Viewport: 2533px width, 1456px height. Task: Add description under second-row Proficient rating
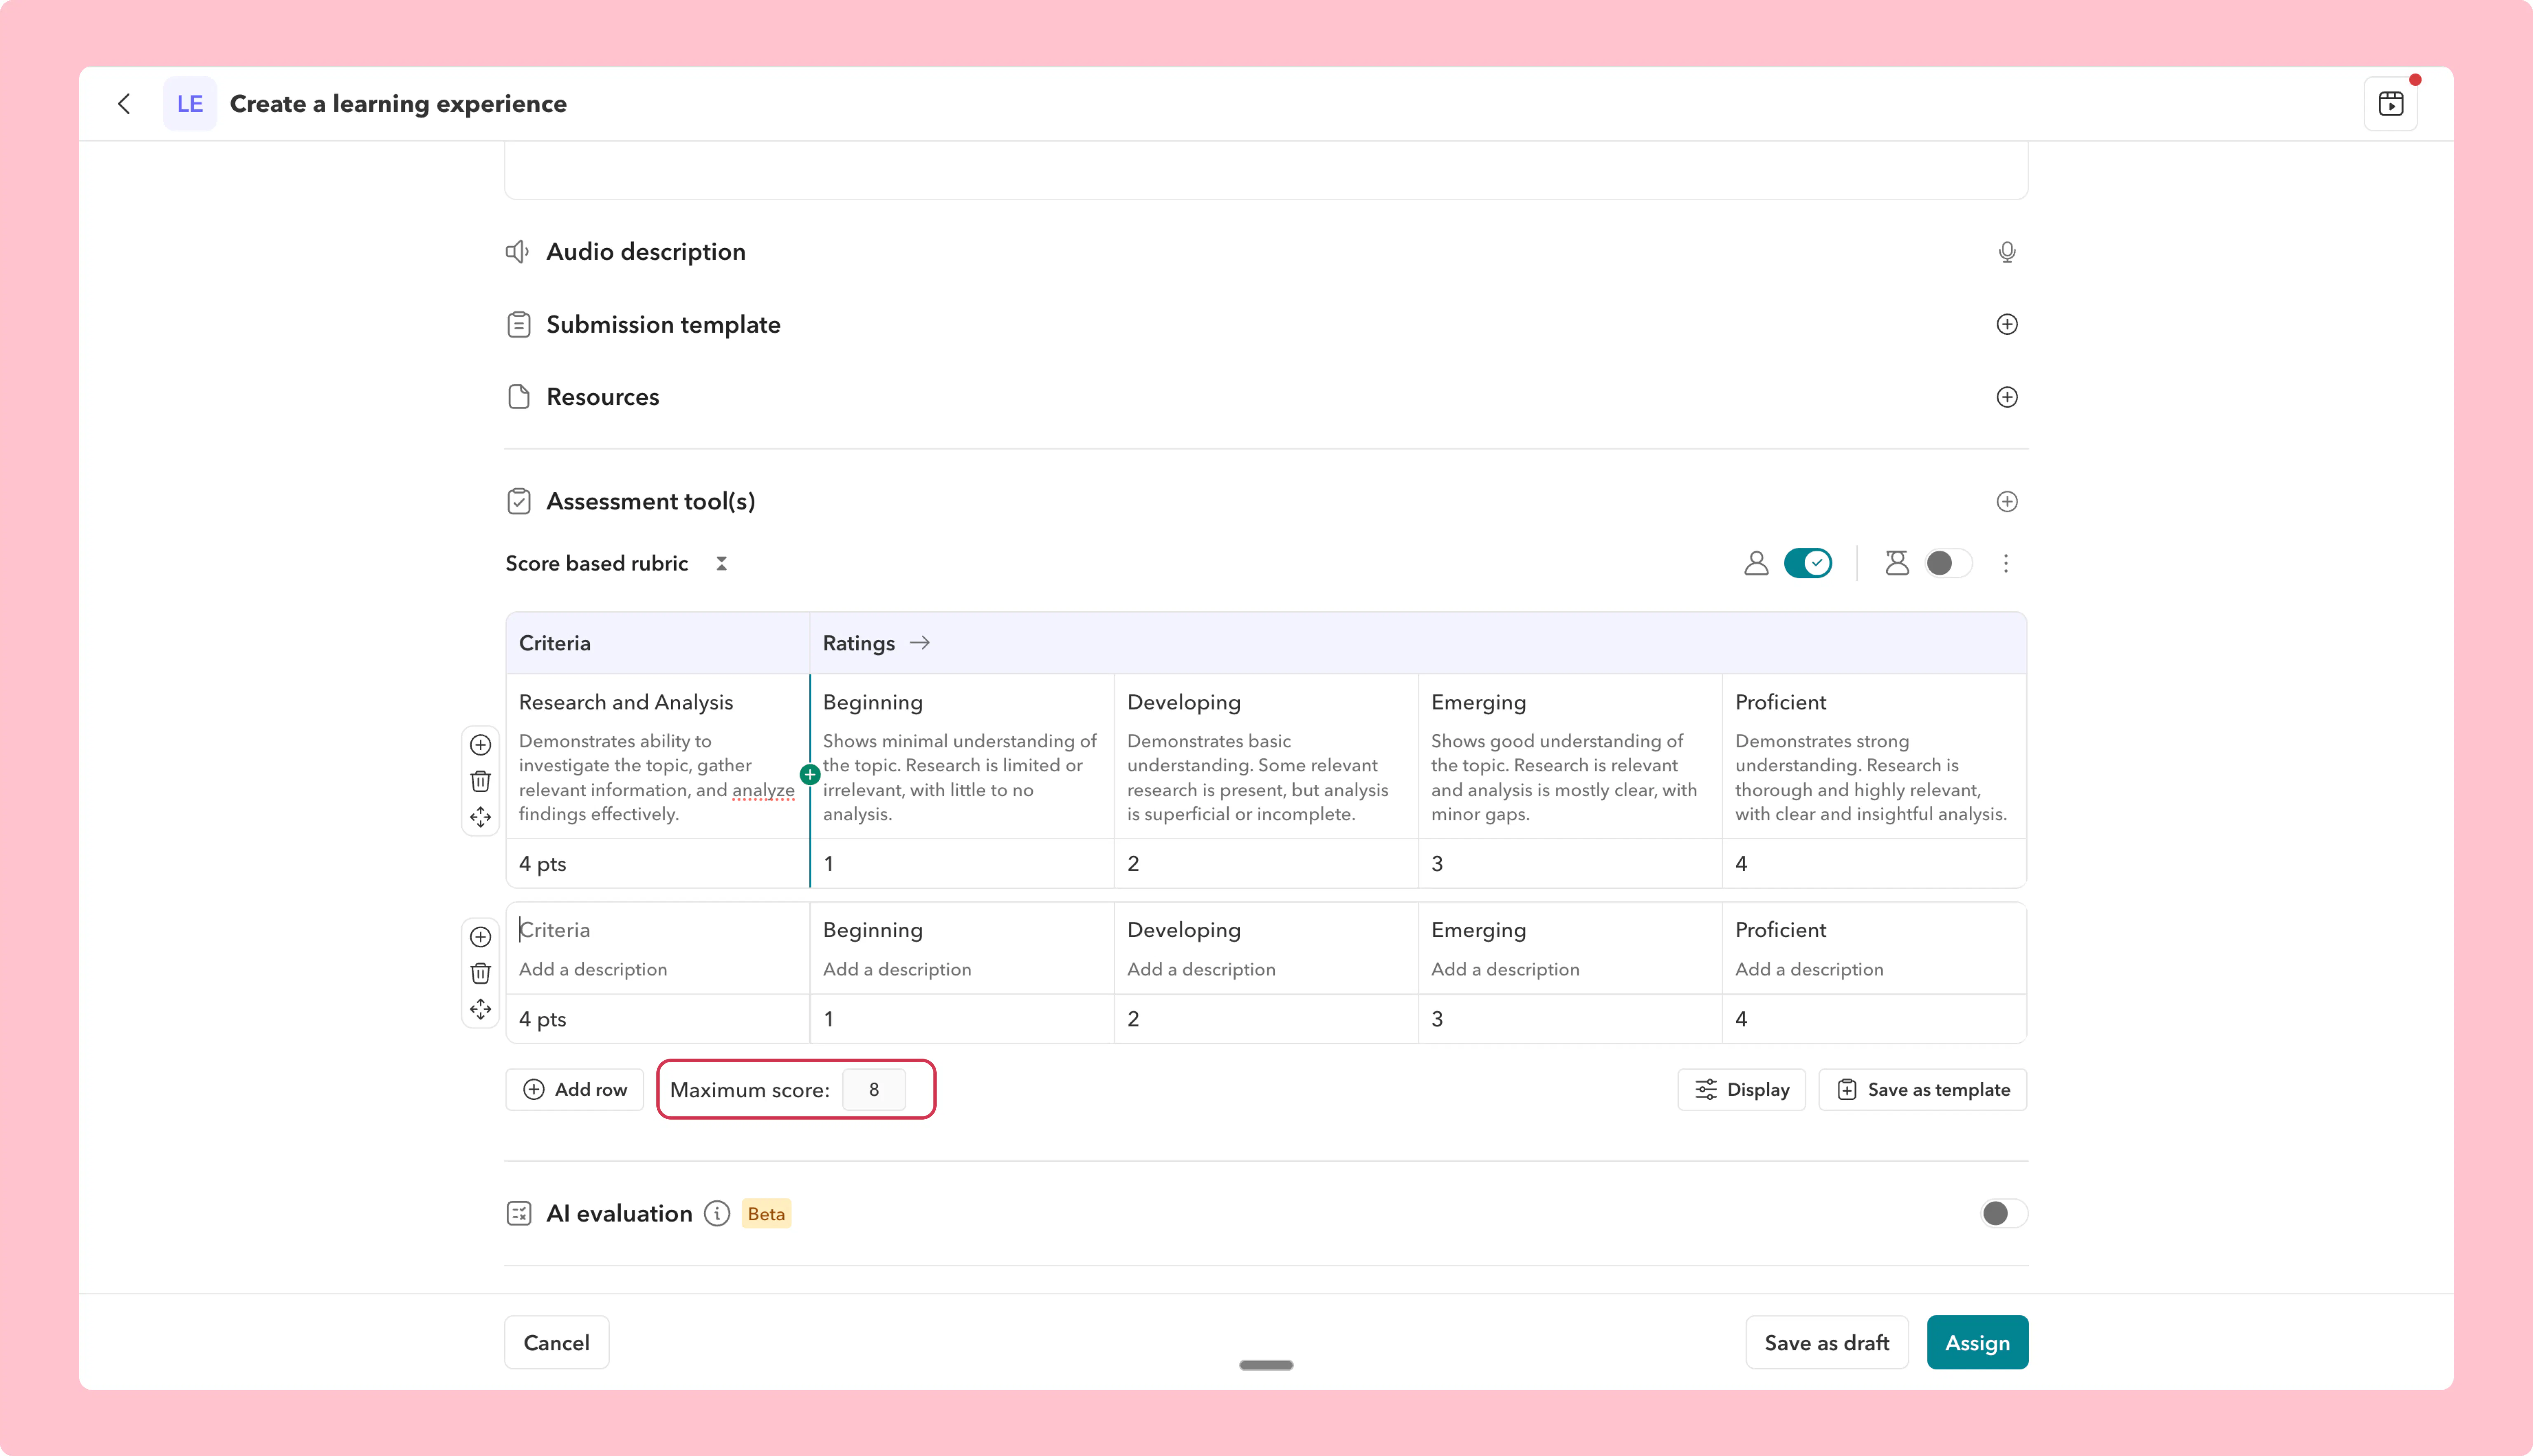tap(1809, 969)
